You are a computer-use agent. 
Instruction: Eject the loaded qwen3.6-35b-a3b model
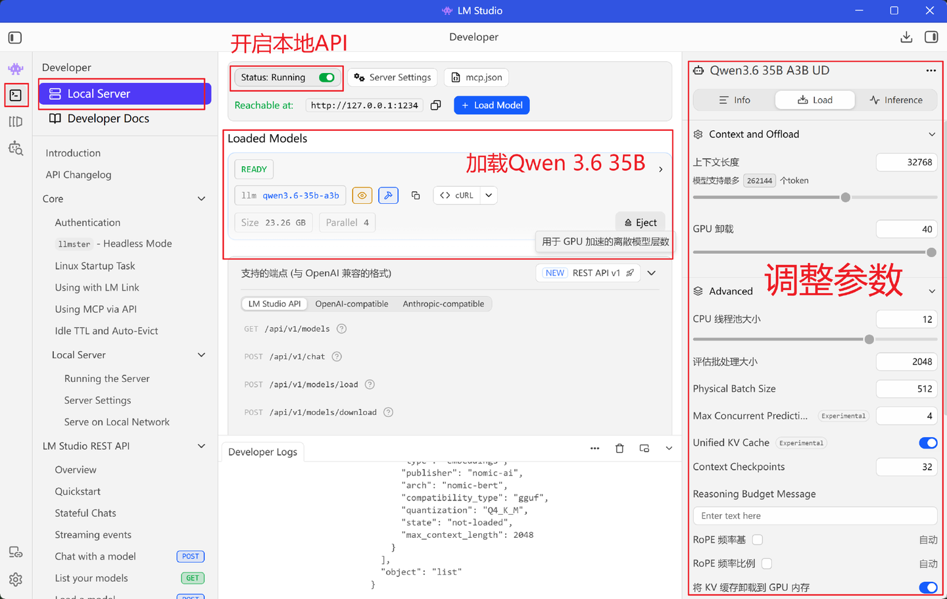coord(641,222)
